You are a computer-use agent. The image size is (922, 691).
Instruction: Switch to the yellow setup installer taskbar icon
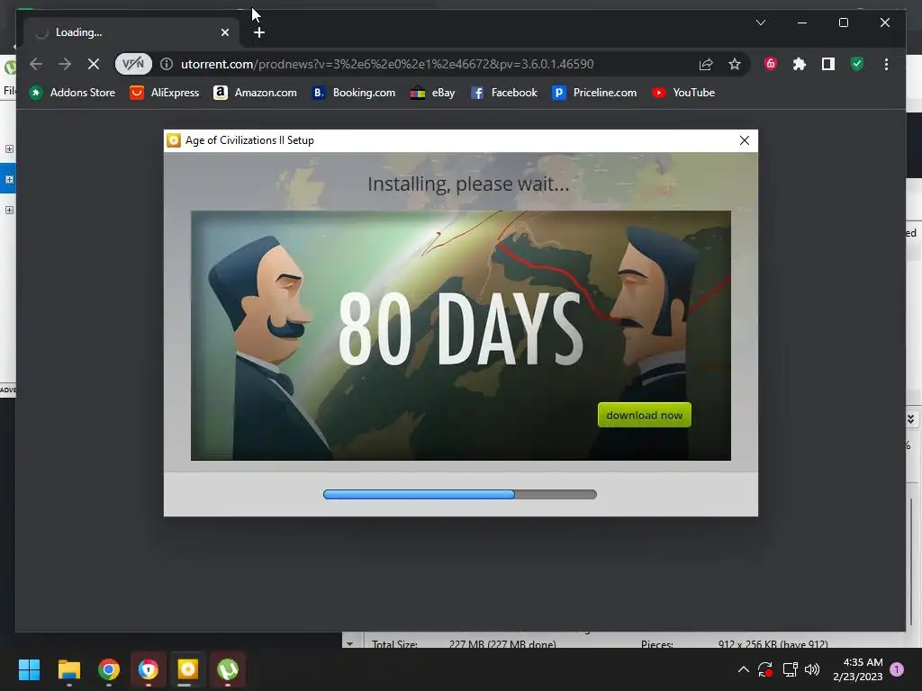tap(187, 669)
